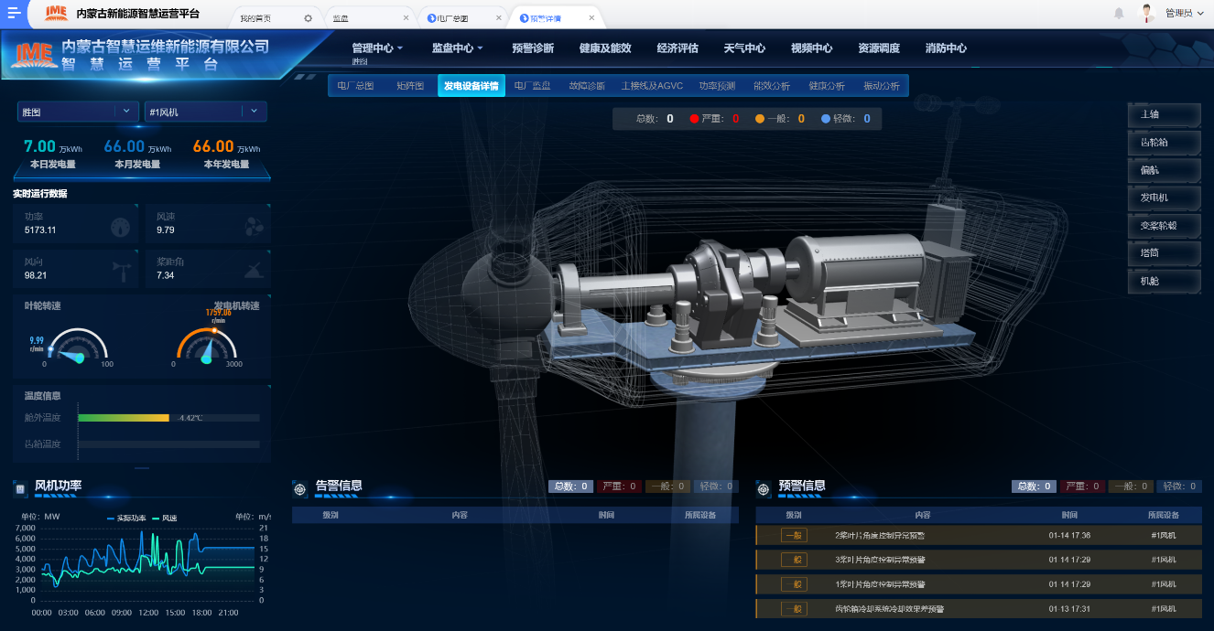
Task: Open the #1风机 turbine dropdown
Action: [205, 112]
